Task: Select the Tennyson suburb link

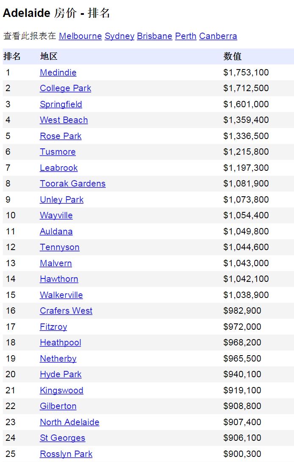Action: (59, 247)
